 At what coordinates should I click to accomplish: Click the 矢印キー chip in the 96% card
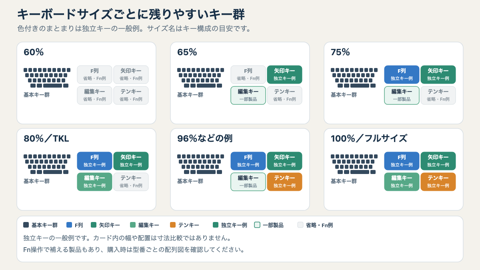click(284, 161)
